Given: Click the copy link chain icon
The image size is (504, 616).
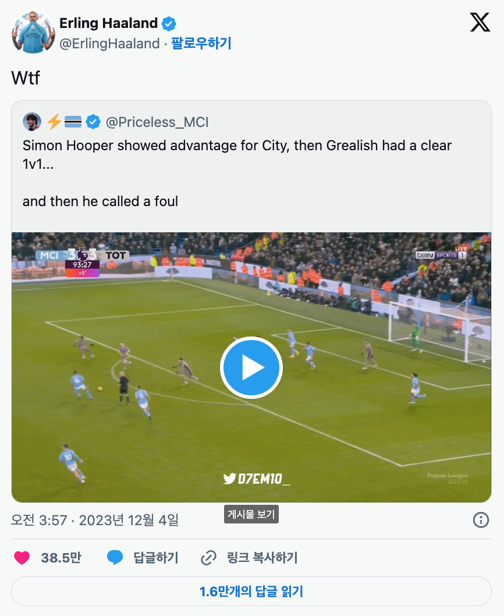Looking at the screenshot, I should tap(208, 558).
